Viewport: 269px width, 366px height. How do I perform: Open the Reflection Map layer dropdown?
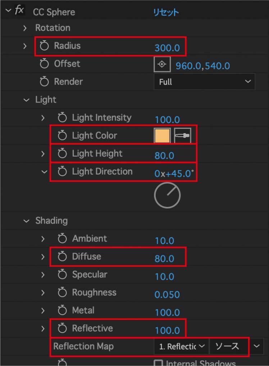(x=181, y=347)
